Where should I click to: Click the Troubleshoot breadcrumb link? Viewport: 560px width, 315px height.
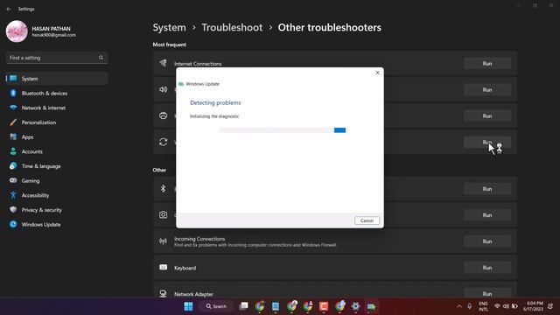232,27
